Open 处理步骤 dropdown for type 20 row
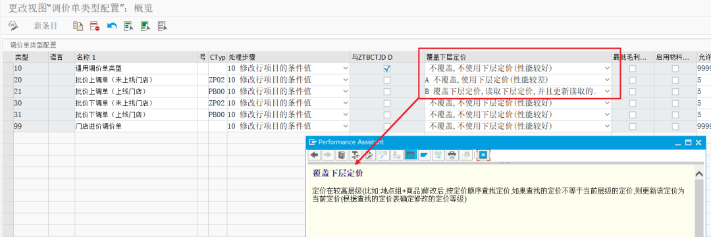Image resolution: width=711 pixels, height=237 pixels. [x=346, y=80]
